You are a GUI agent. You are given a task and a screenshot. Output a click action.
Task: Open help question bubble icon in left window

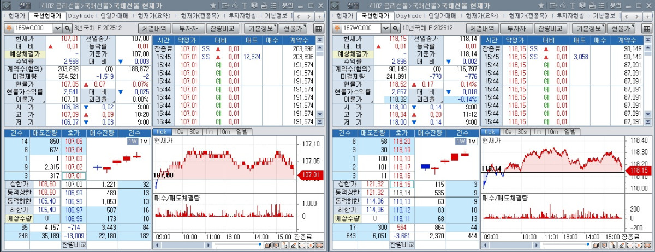254,5
